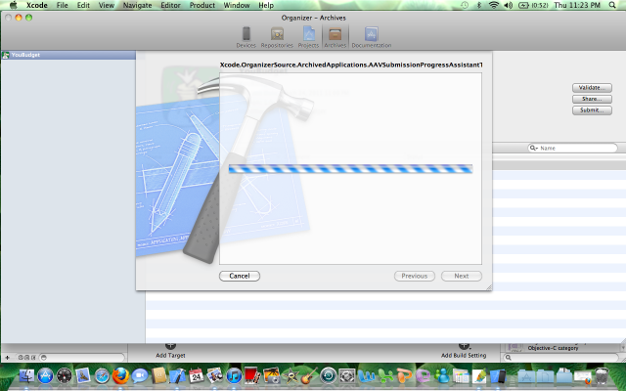The image size is (626, 391).
Task: Select the YouBudget archive in sidebar
Action: (x=68, y=55)
